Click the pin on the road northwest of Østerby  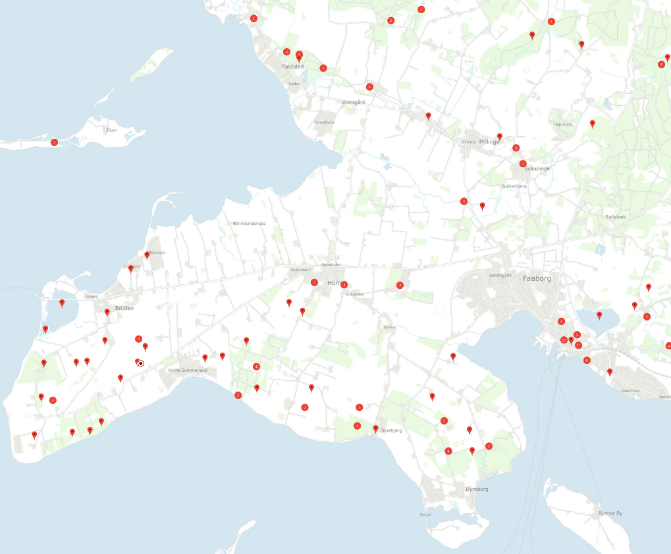[x=429, y=116]
